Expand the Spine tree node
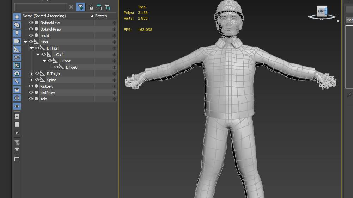 32,80
